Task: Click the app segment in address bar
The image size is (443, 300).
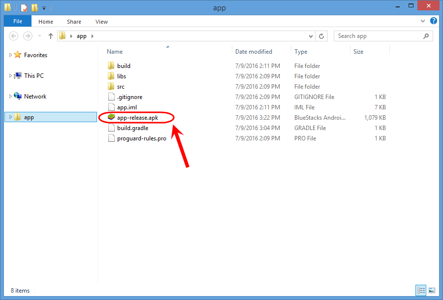Action: click(81, 36)
